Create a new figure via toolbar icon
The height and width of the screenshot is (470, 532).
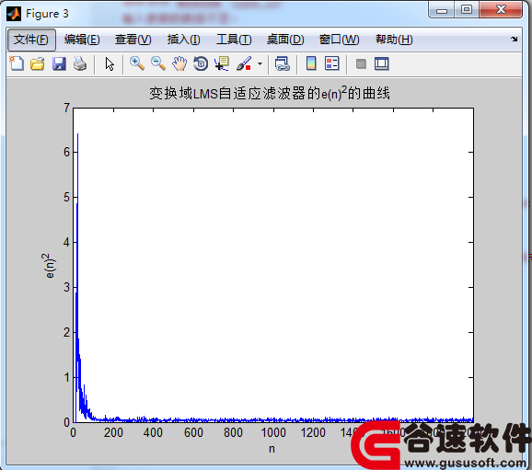tap(17, 63)
